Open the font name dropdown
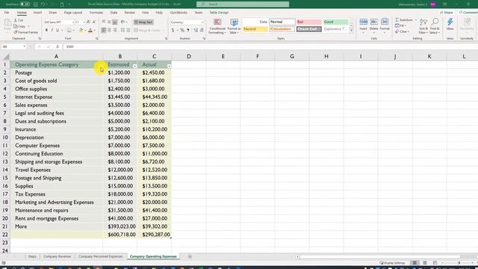Viewport: 478px width, 269px height. pos(73,22)
